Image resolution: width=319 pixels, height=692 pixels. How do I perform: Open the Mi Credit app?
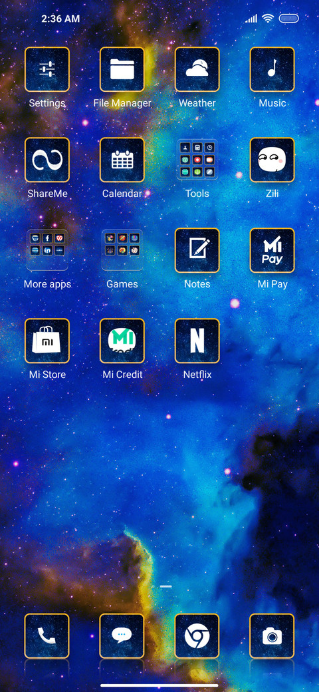pos(122,341)
